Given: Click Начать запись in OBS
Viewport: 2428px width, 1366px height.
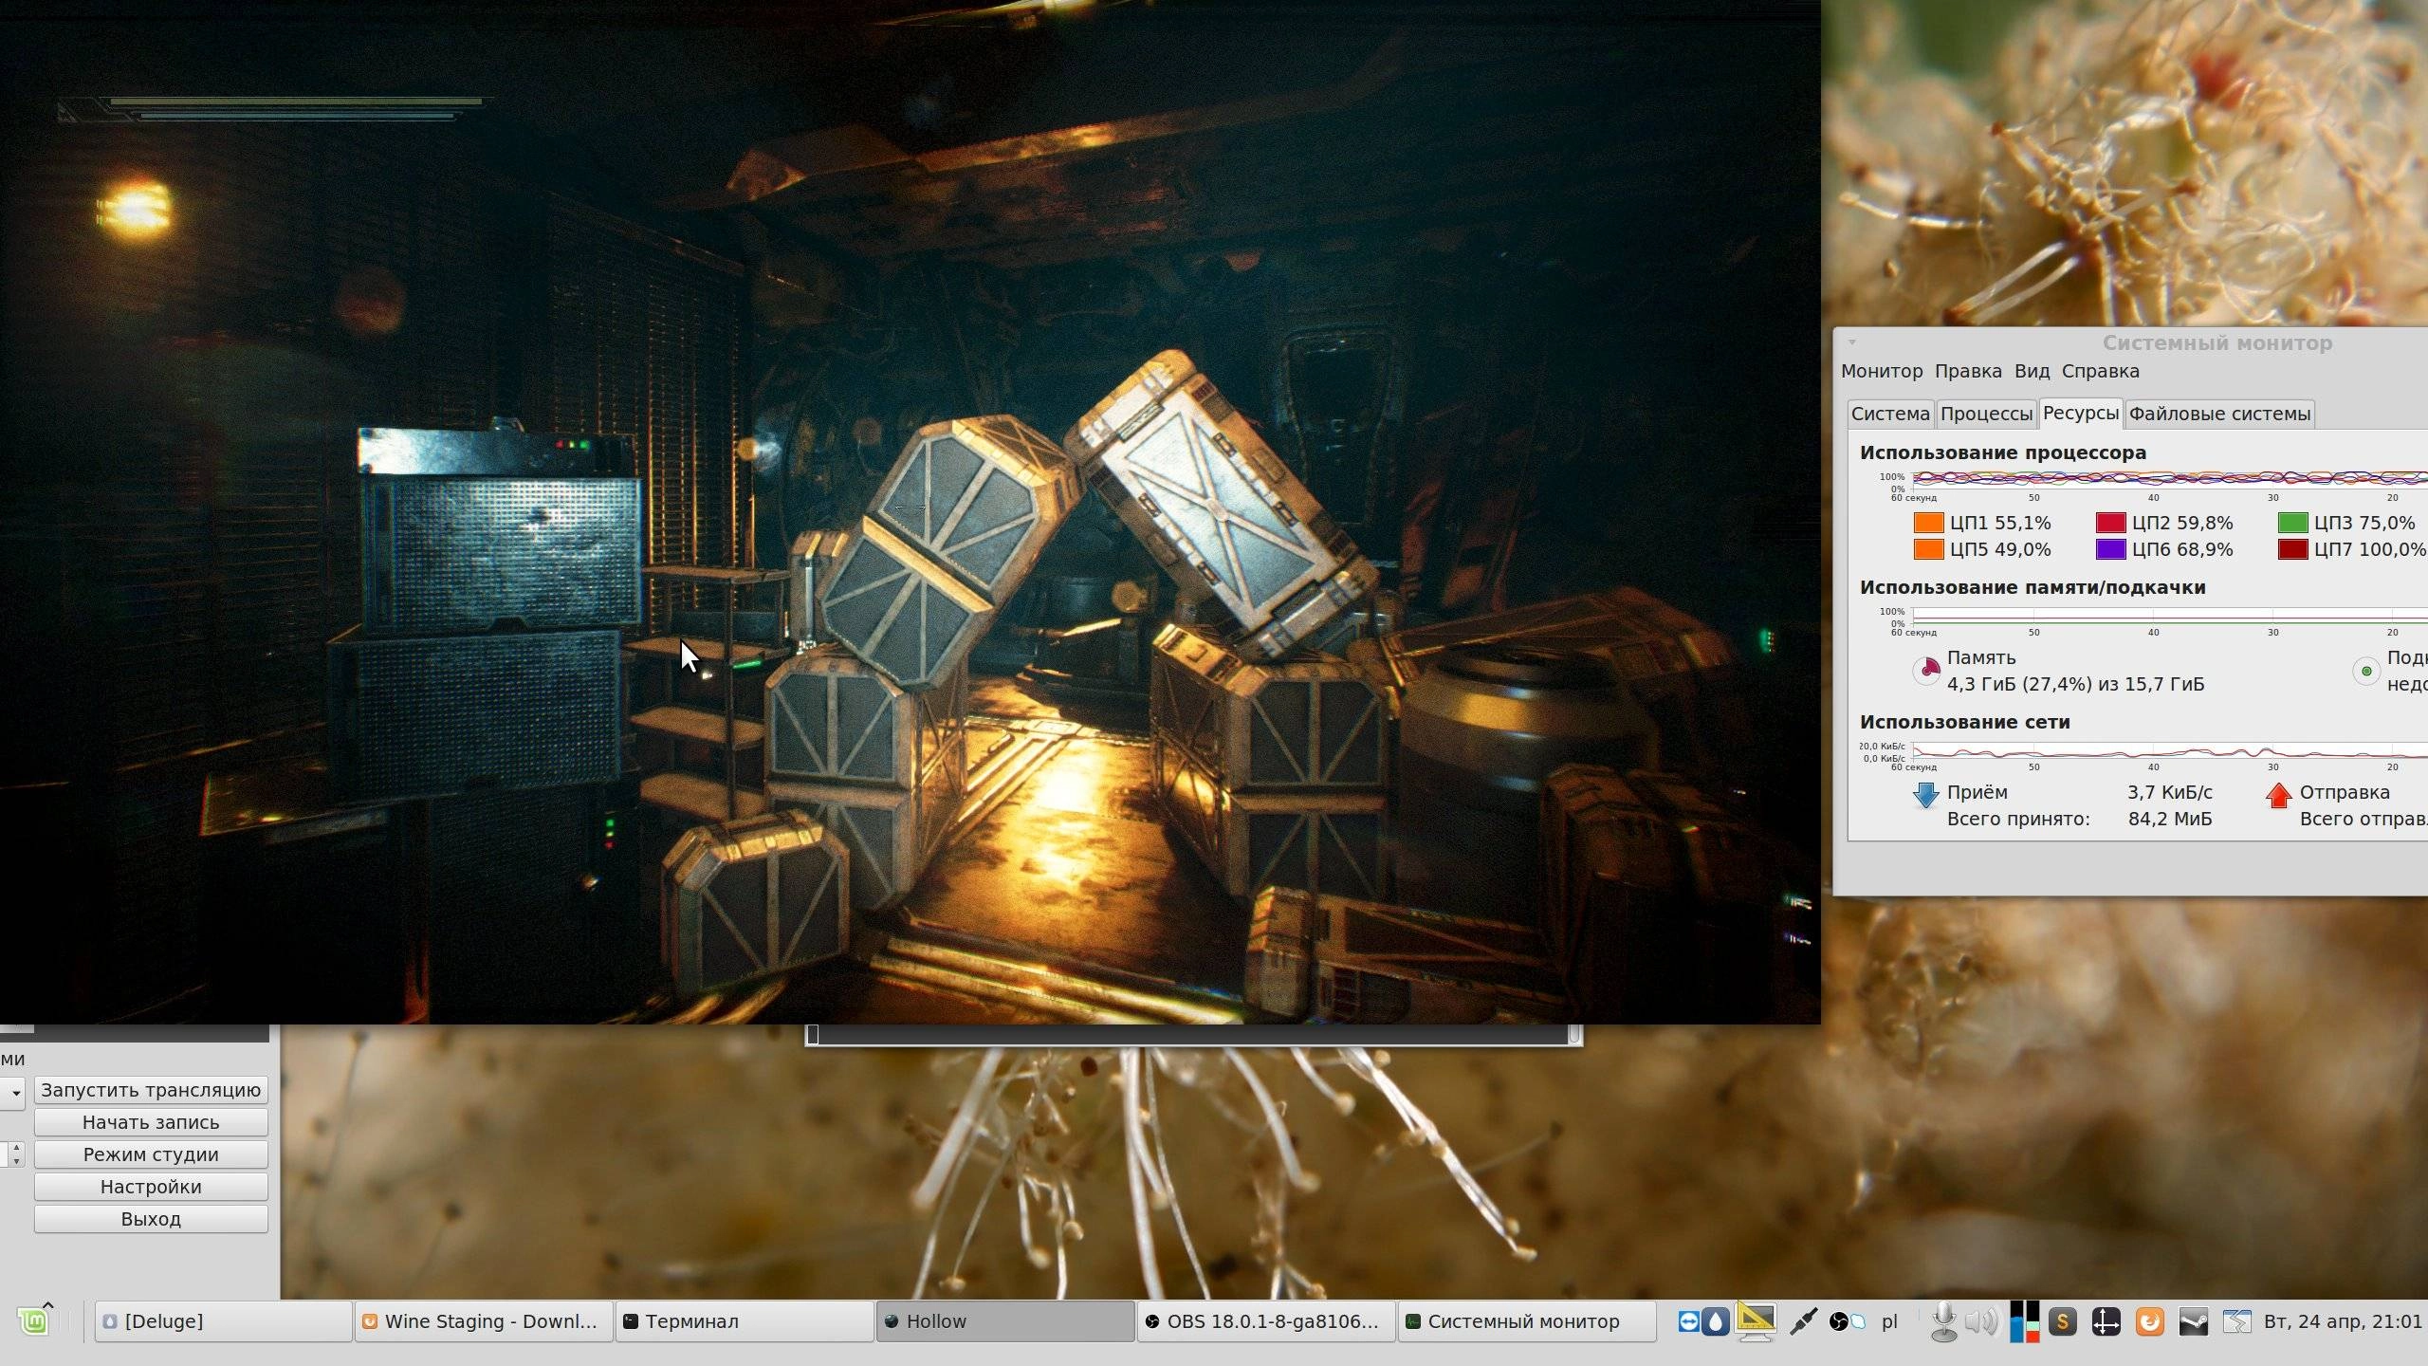Looking at the screenshot, I should tap(151, 1122).
